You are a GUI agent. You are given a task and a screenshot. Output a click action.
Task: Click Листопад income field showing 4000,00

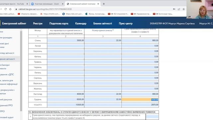click(66, 94)
